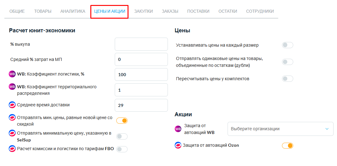
Task: Enable Расчет комиссии по тарифам FBO toggle
Action: (122, 149)
